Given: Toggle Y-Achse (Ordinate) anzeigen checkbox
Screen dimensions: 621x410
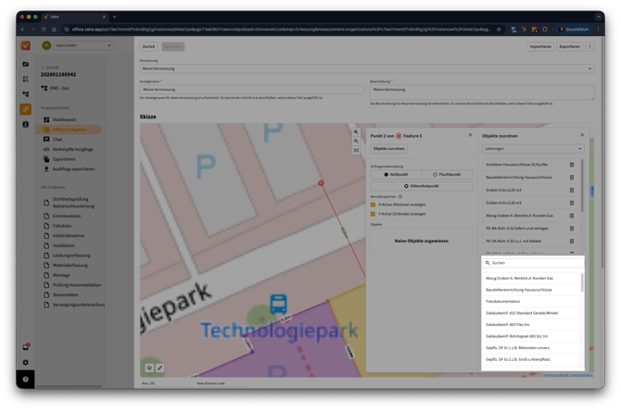Looking at the screenshot, I should pyautogui.click(x=374, y=213).
